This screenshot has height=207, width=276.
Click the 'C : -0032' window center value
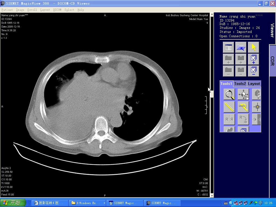pyautogui.click(x=203, y=195)
